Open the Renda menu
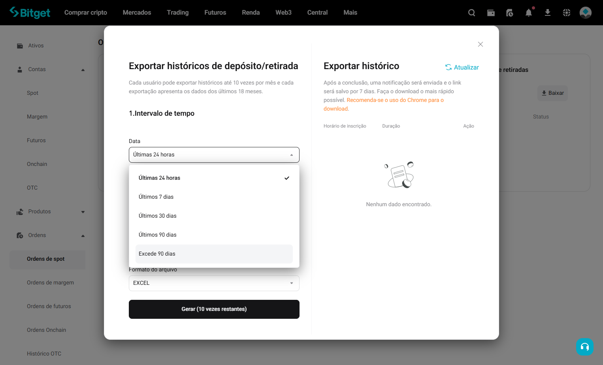 [x=251, y=13]
